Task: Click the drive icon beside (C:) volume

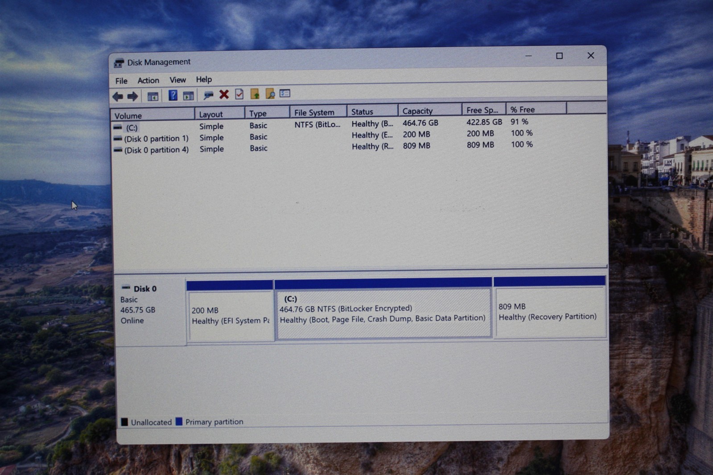Action: [118, 127]
